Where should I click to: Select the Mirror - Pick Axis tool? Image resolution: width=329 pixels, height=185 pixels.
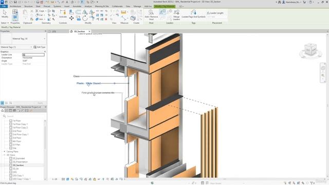(85, 12)
